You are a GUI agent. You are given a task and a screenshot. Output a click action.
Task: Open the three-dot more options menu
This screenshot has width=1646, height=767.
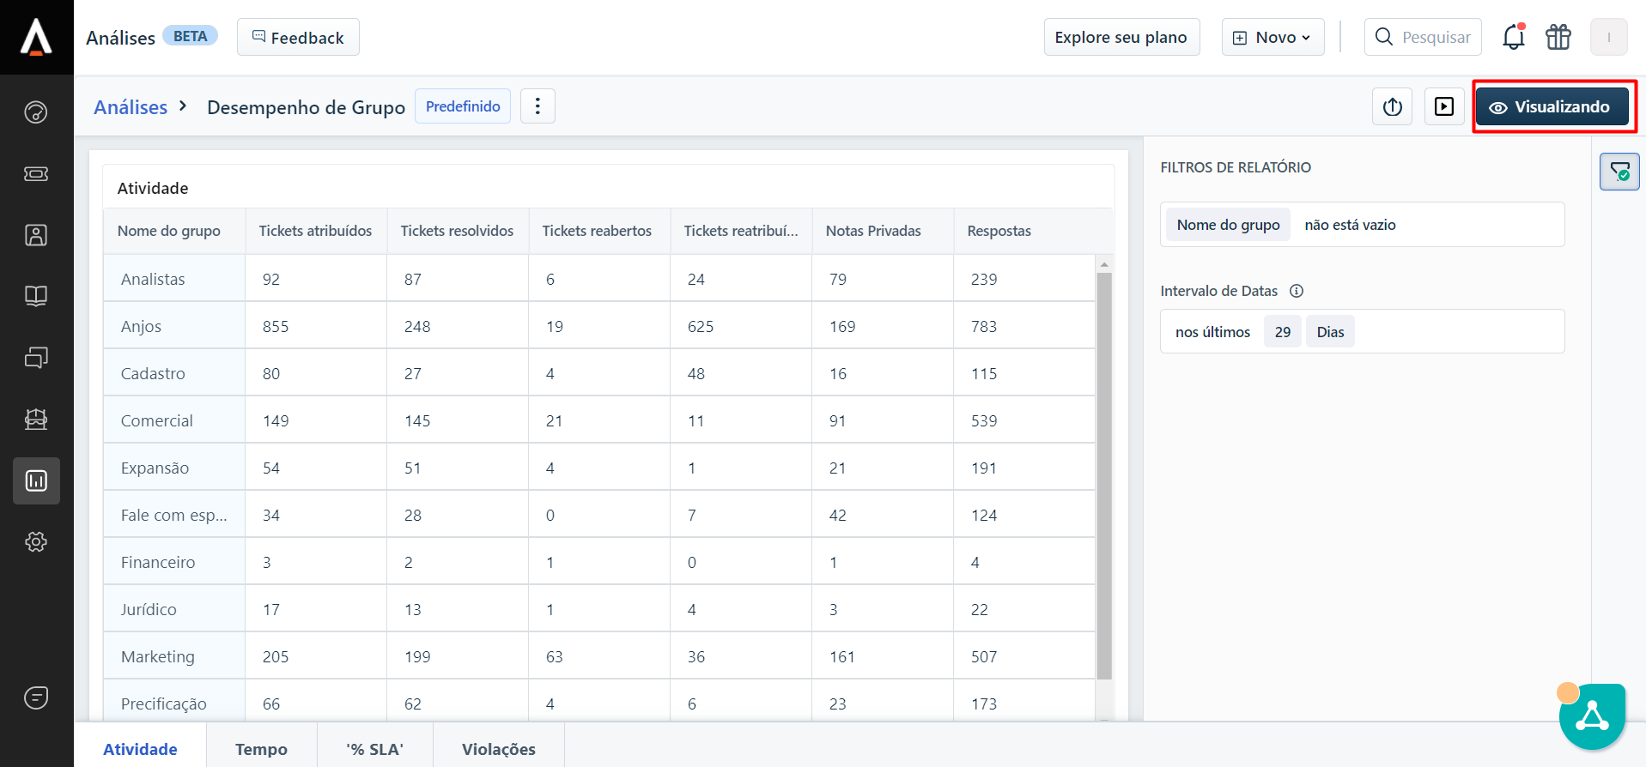coord(538,106)
